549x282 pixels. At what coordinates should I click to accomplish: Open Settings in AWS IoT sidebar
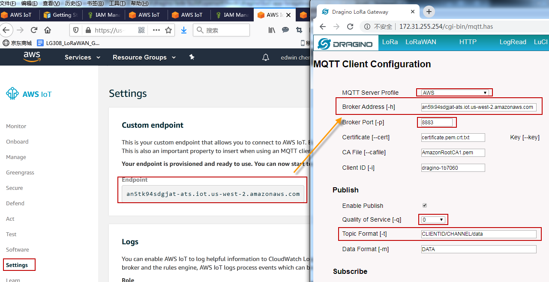click(17, 265)
